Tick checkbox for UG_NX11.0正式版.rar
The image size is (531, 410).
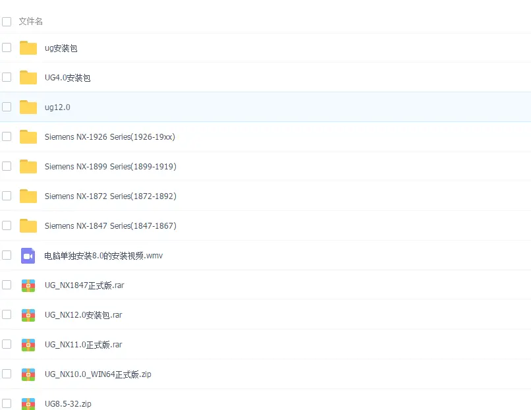click(7, 344)
